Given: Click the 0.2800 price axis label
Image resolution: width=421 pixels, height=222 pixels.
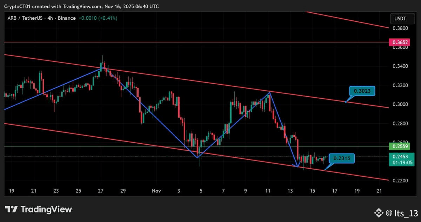Looking at the screenshot, I should point(400,124).
